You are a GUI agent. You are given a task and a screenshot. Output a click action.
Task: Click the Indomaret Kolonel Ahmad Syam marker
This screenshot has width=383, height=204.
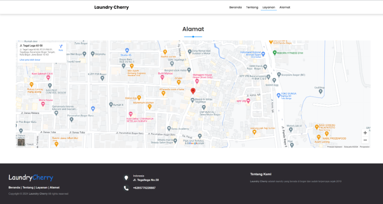[263, 54]
